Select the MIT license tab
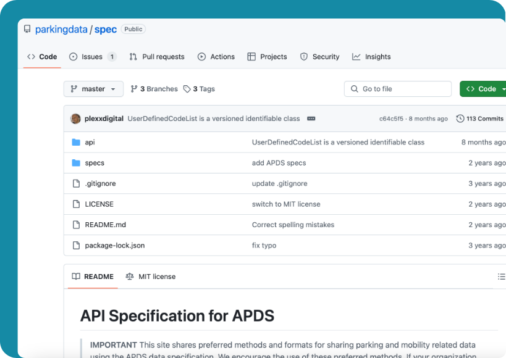The width and height of the screenshot is (506, 358). coord(151,277)
